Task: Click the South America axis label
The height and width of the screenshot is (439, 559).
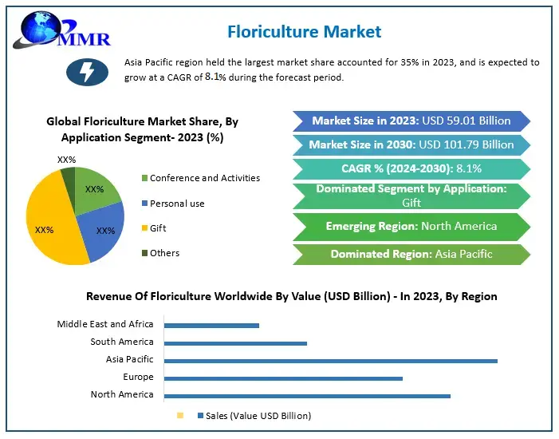Action: (x=122, y=342)
